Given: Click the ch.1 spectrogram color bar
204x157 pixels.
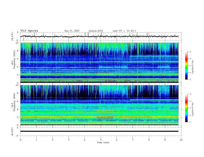Looking at the screenshot, I should [x=186, y=66].
